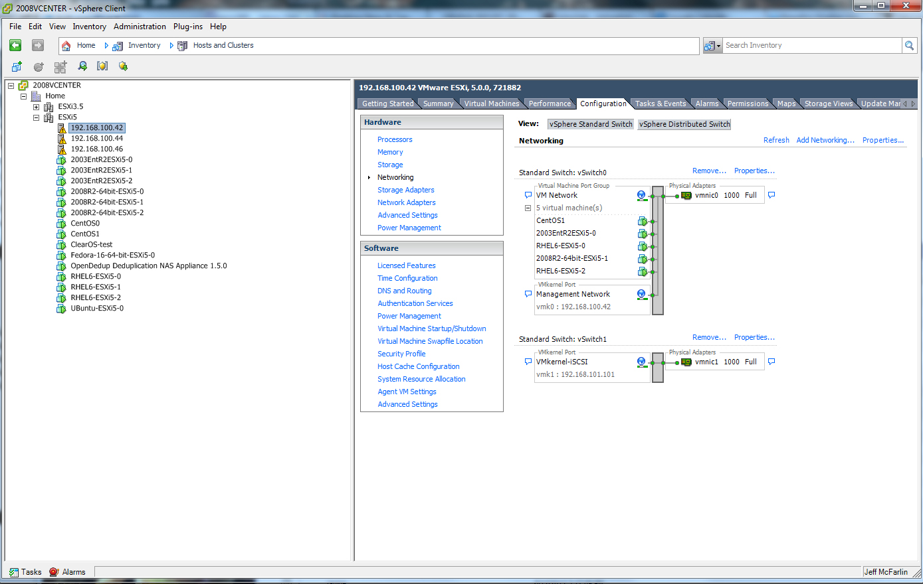Screen dimensions: 923x584
Task: Click the VMkernel-iSCSI globe icon
Action: (x=641, y=362)
